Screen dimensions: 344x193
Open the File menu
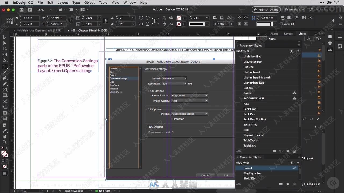click(40, 3)
